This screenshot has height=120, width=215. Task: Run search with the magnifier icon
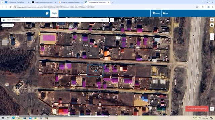(102, 20)
